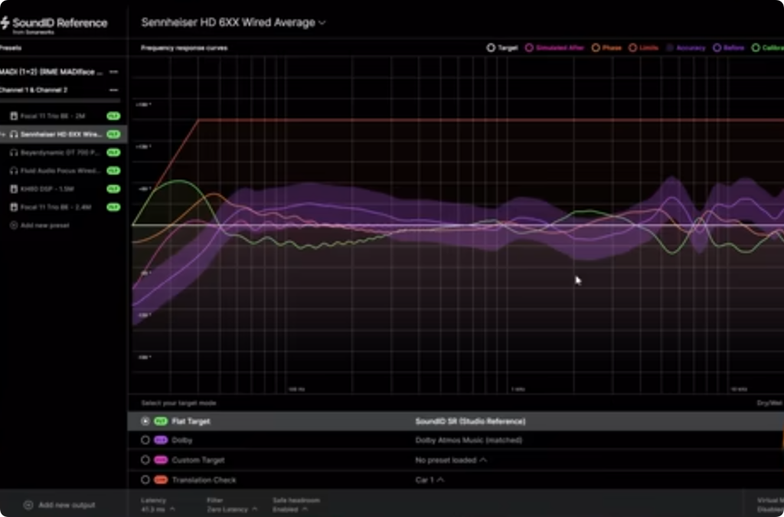Click the Frequency response curves heading
The image size is (784, 517).
184,48
